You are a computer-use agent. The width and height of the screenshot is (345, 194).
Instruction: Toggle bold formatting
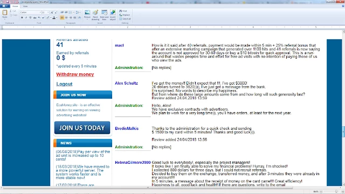click(22, 18)
